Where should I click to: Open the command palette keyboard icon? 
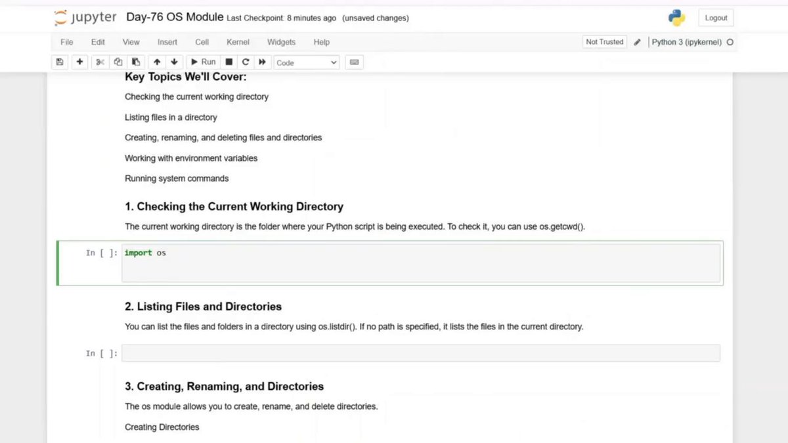point(355,62)
